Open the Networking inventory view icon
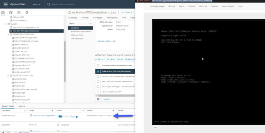The width and height of the screenshot is (265, 133). (27, 12)
